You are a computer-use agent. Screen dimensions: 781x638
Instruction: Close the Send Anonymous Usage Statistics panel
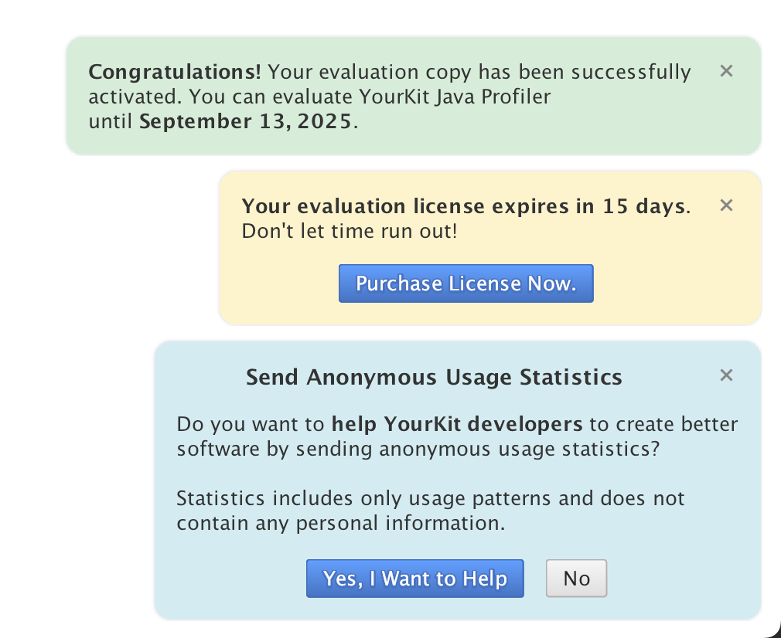726,375
